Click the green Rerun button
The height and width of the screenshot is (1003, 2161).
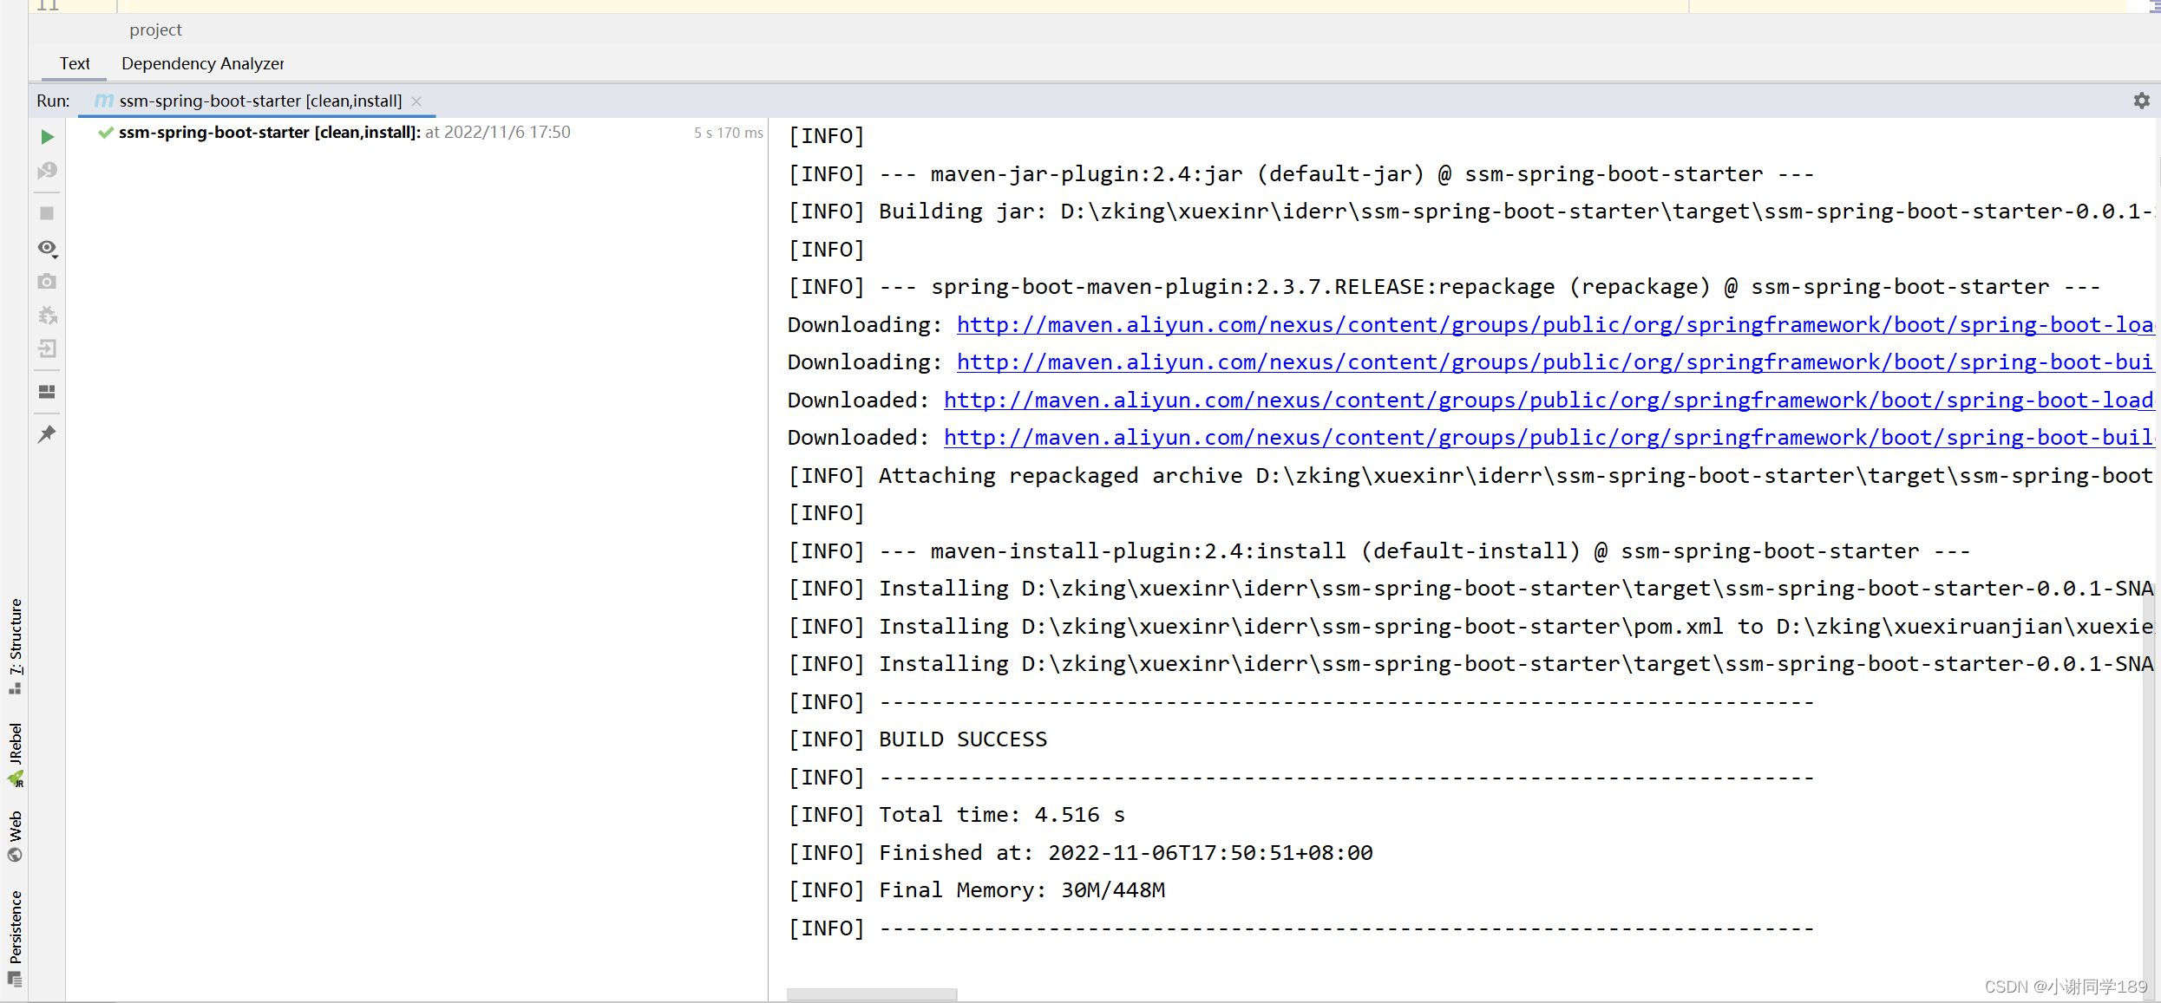[47, 137]
